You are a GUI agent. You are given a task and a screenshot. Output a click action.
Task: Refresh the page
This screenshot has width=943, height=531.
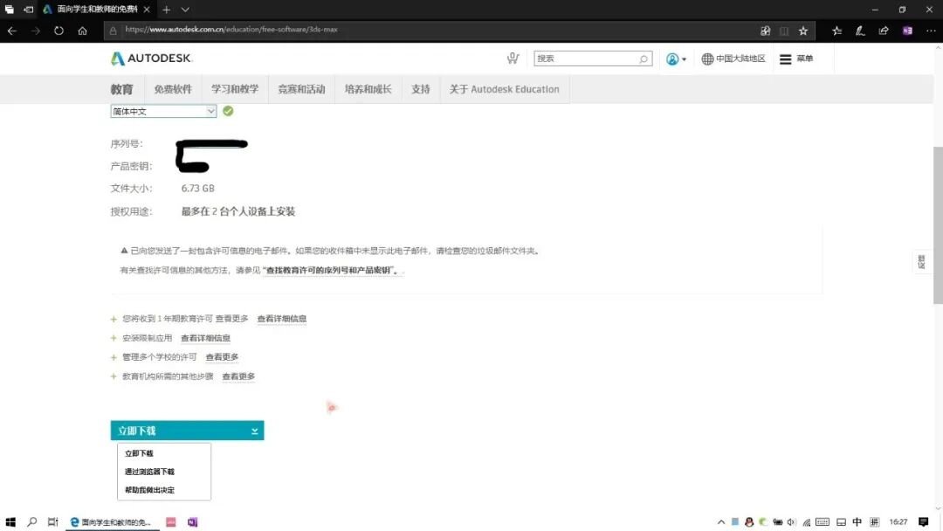(x=59, y=31)
